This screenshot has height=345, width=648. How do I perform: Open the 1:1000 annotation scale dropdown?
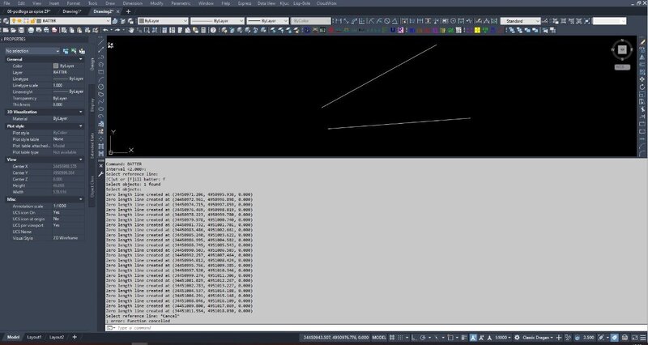(x=503, y=338)
